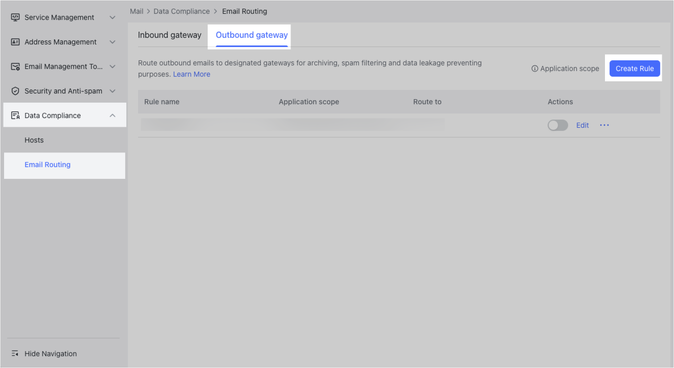The width and height of the screenshot is (674, 368).
Task: Select Hosts in the sidebar
Action: point(34,140)
